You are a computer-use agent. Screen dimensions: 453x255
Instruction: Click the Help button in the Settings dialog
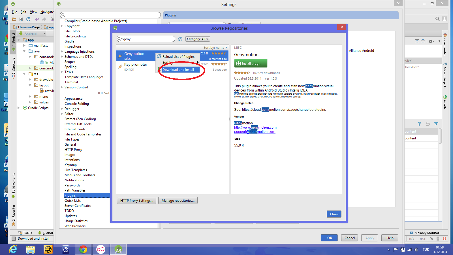(x=390, y=238)
